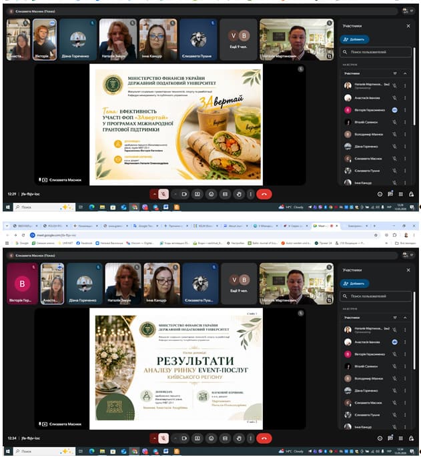Open more options menu in upper Meet toolbar

coord(250,194)
